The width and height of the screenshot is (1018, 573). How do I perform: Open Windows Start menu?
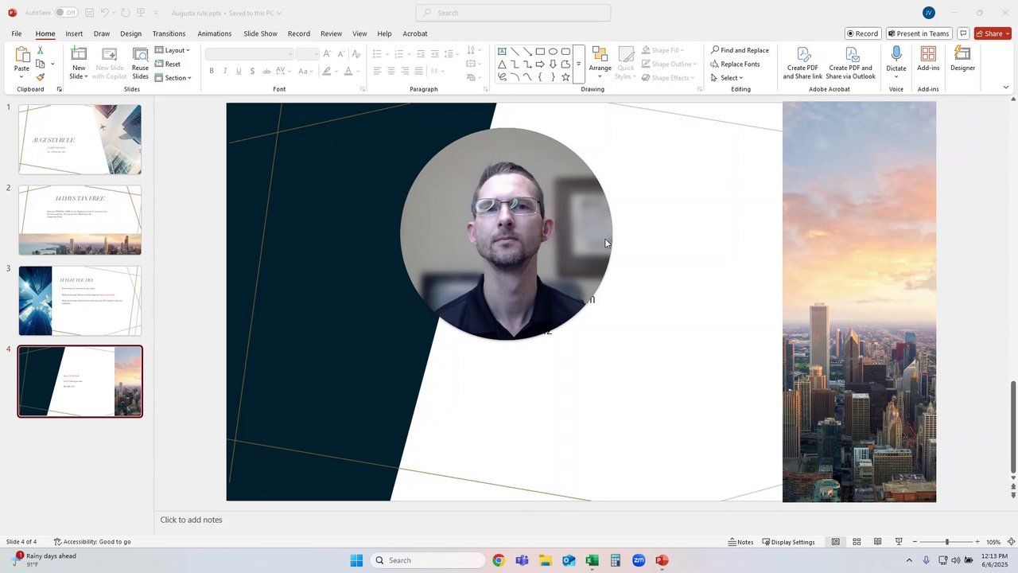356,560
